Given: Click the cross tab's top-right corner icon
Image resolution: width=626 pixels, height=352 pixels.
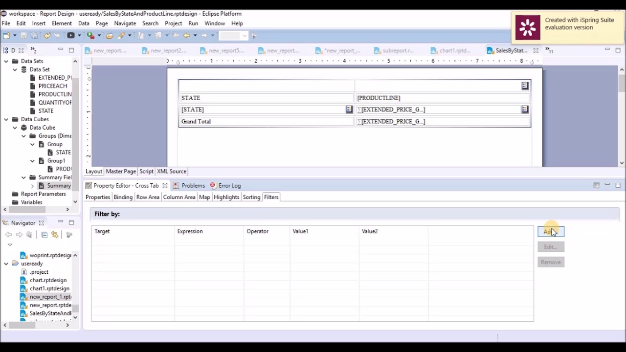Looking at the screenshot, I should 525,86.
